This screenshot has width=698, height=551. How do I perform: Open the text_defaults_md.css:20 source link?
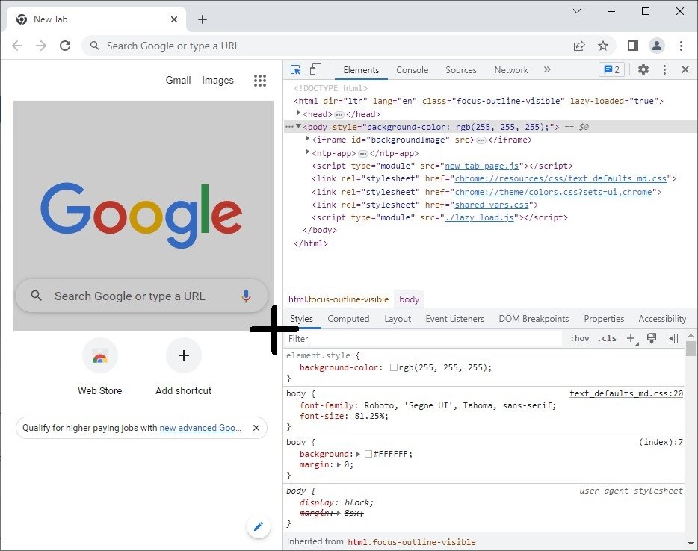point(626,393)
